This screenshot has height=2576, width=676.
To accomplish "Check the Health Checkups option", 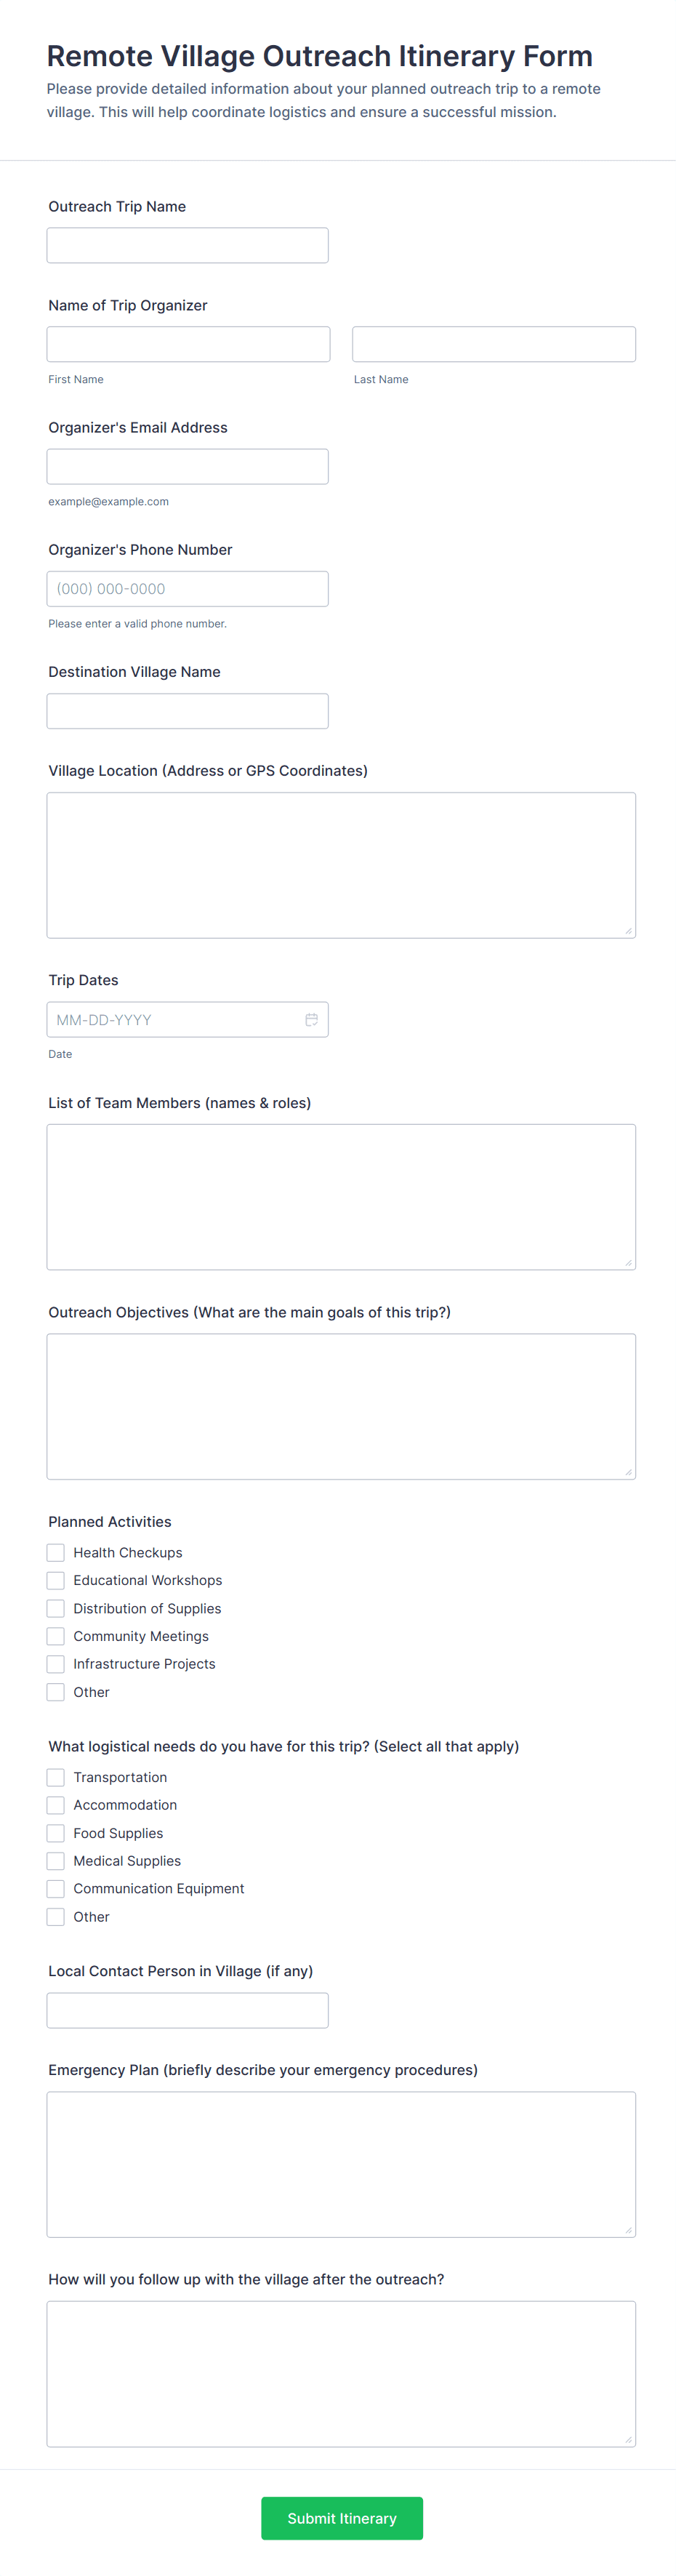I will [56, 1553].
